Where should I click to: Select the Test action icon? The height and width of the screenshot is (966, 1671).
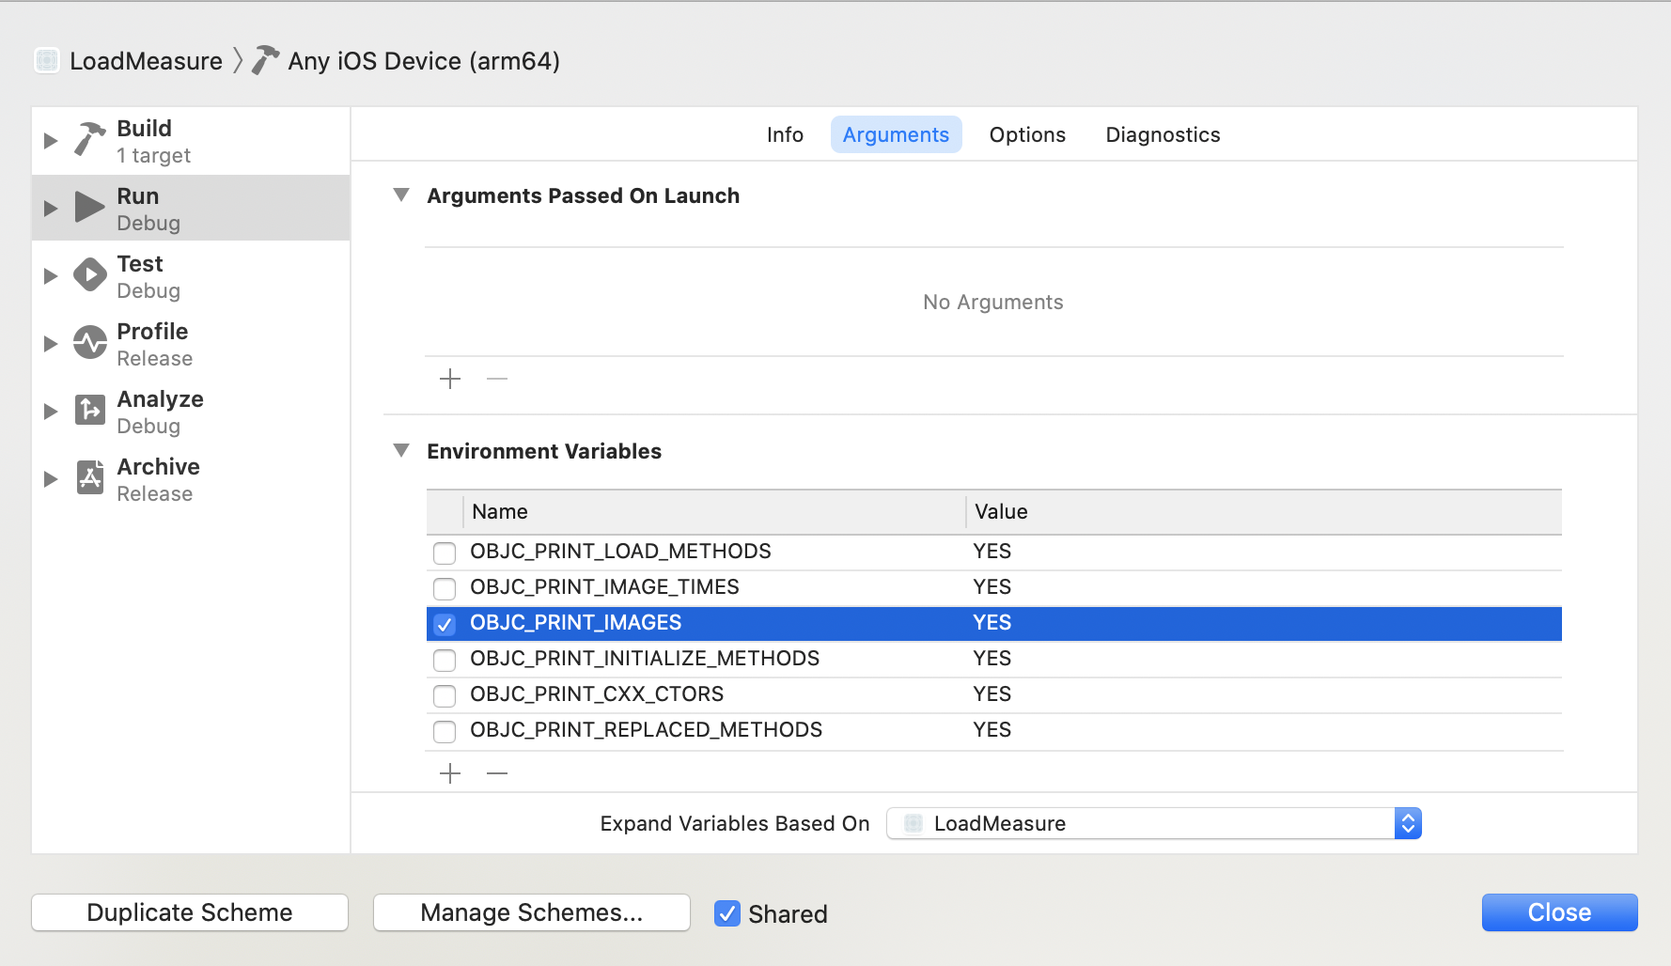[90, 275]
